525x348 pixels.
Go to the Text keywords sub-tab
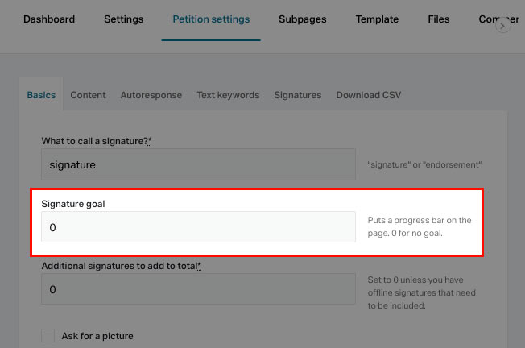pyautogui.click(x=228, y=95)
